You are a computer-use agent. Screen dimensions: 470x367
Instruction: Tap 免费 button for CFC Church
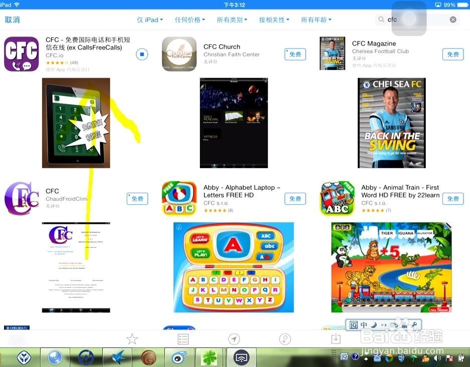pyautogui.click(x=295, y=54)
